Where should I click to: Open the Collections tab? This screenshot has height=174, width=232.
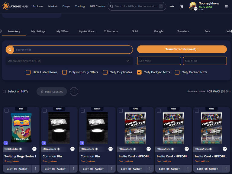tap(111, 31)
